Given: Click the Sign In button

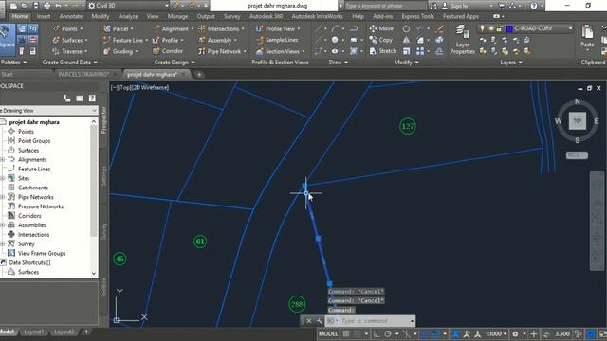Looking at the screenshot, I should [x=455, y=6].
